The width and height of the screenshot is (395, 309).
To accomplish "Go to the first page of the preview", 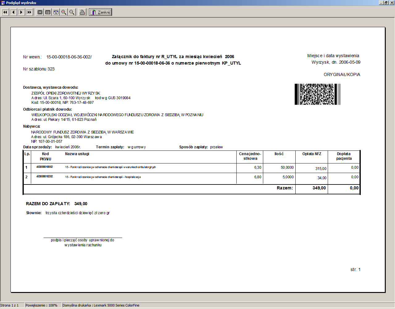I will (5, 12).
